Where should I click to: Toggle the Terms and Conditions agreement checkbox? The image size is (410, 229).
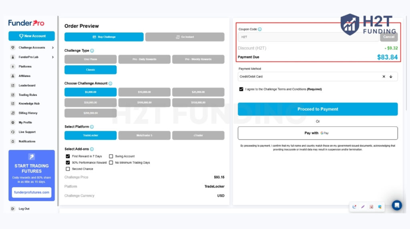[241, 89]
